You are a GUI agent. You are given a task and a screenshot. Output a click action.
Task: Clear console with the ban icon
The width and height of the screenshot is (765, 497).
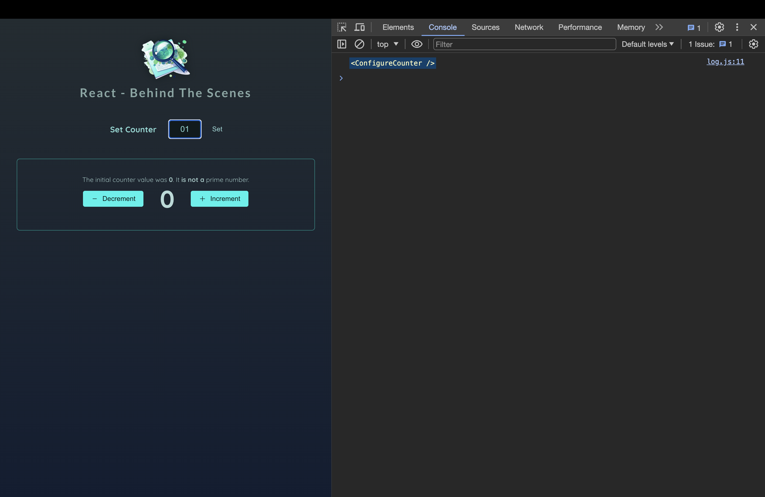359,44
